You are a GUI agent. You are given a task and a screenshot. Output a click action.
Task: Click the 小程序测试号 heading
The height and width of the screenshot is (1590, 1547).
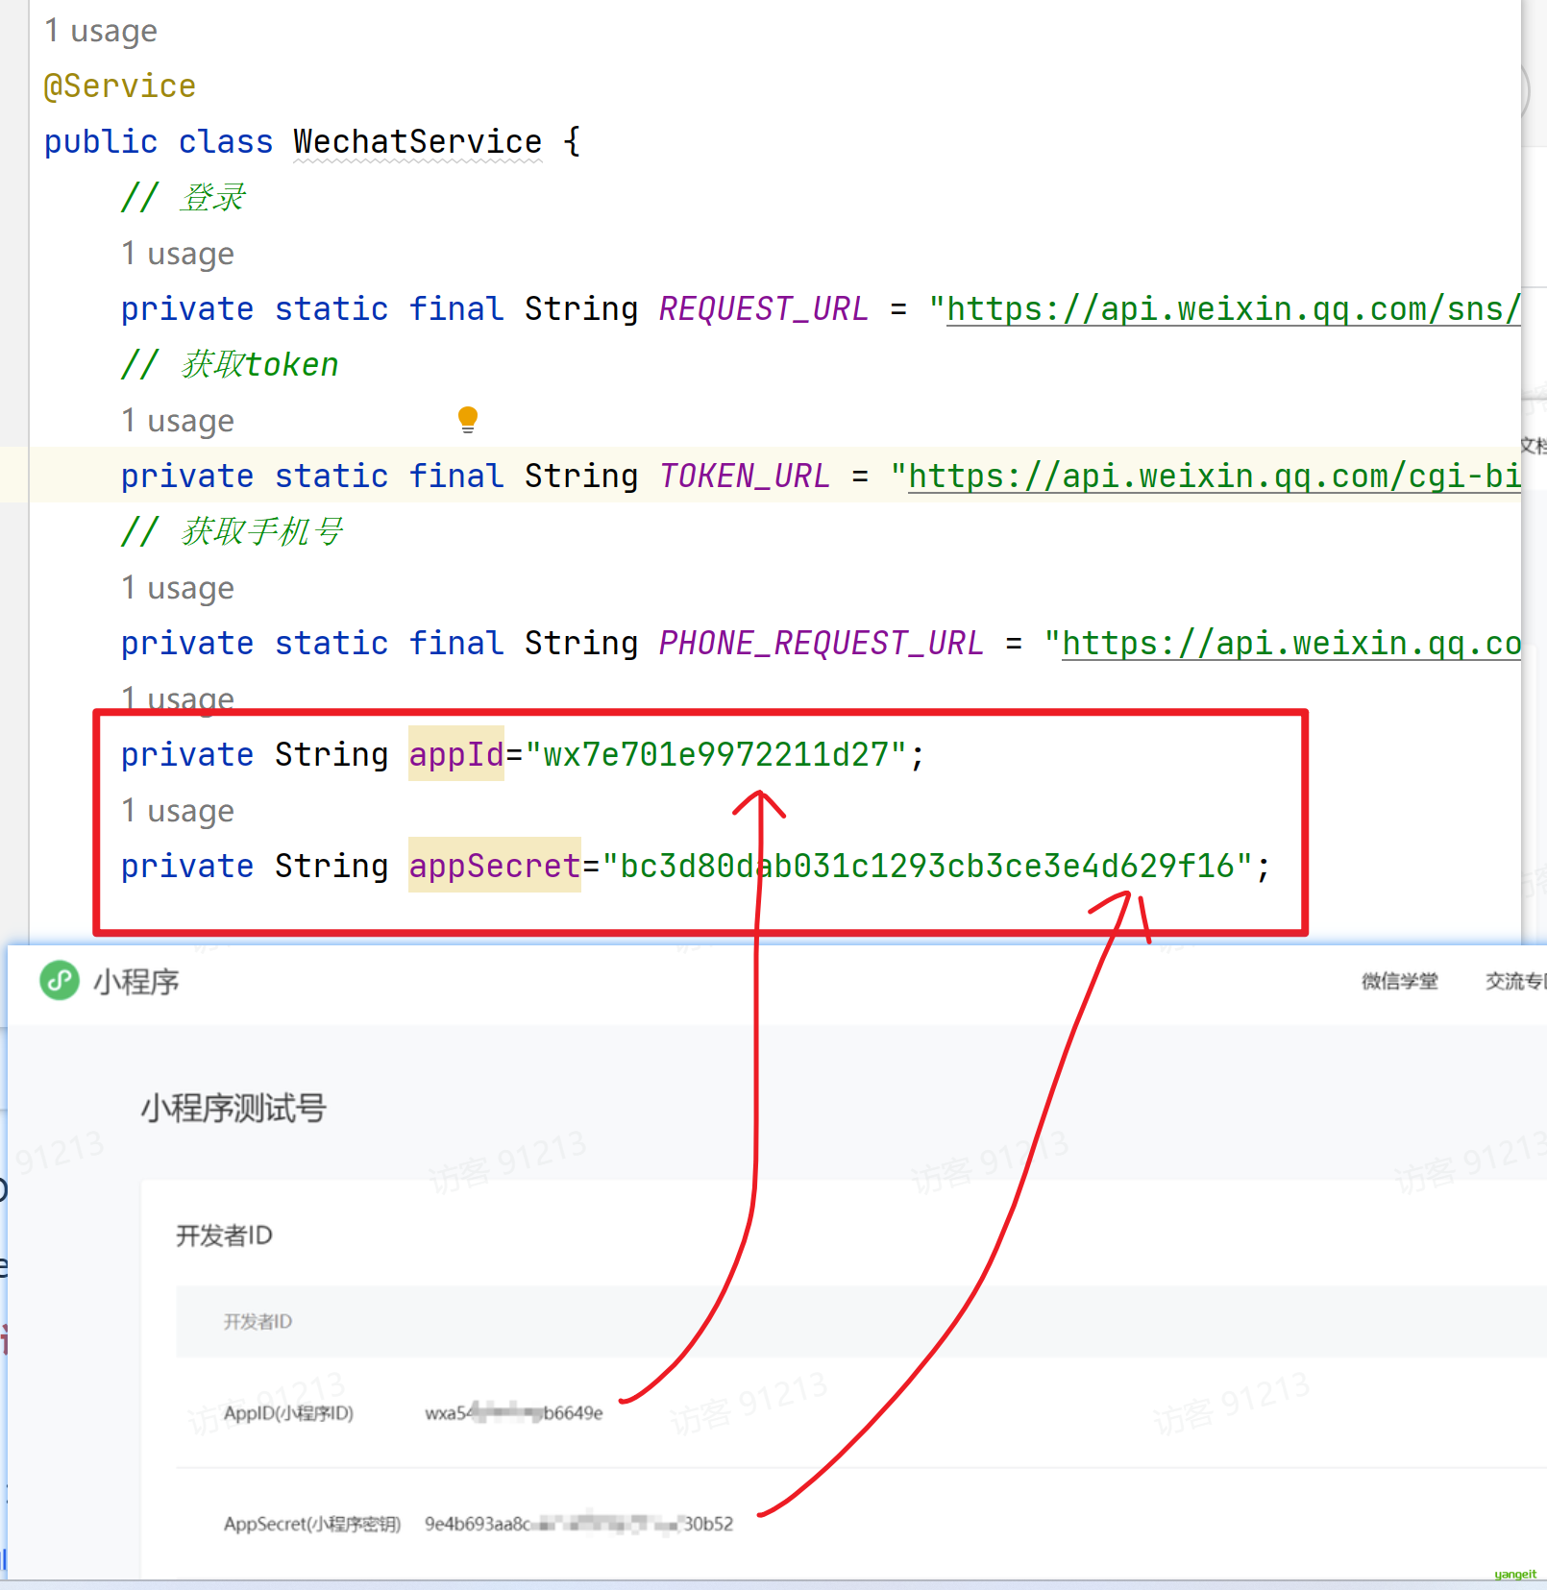233,1108
